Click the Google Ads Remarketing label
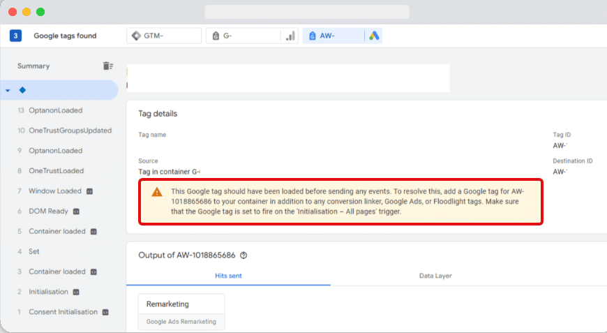This screenshot has height=333, width=607. 181,321
